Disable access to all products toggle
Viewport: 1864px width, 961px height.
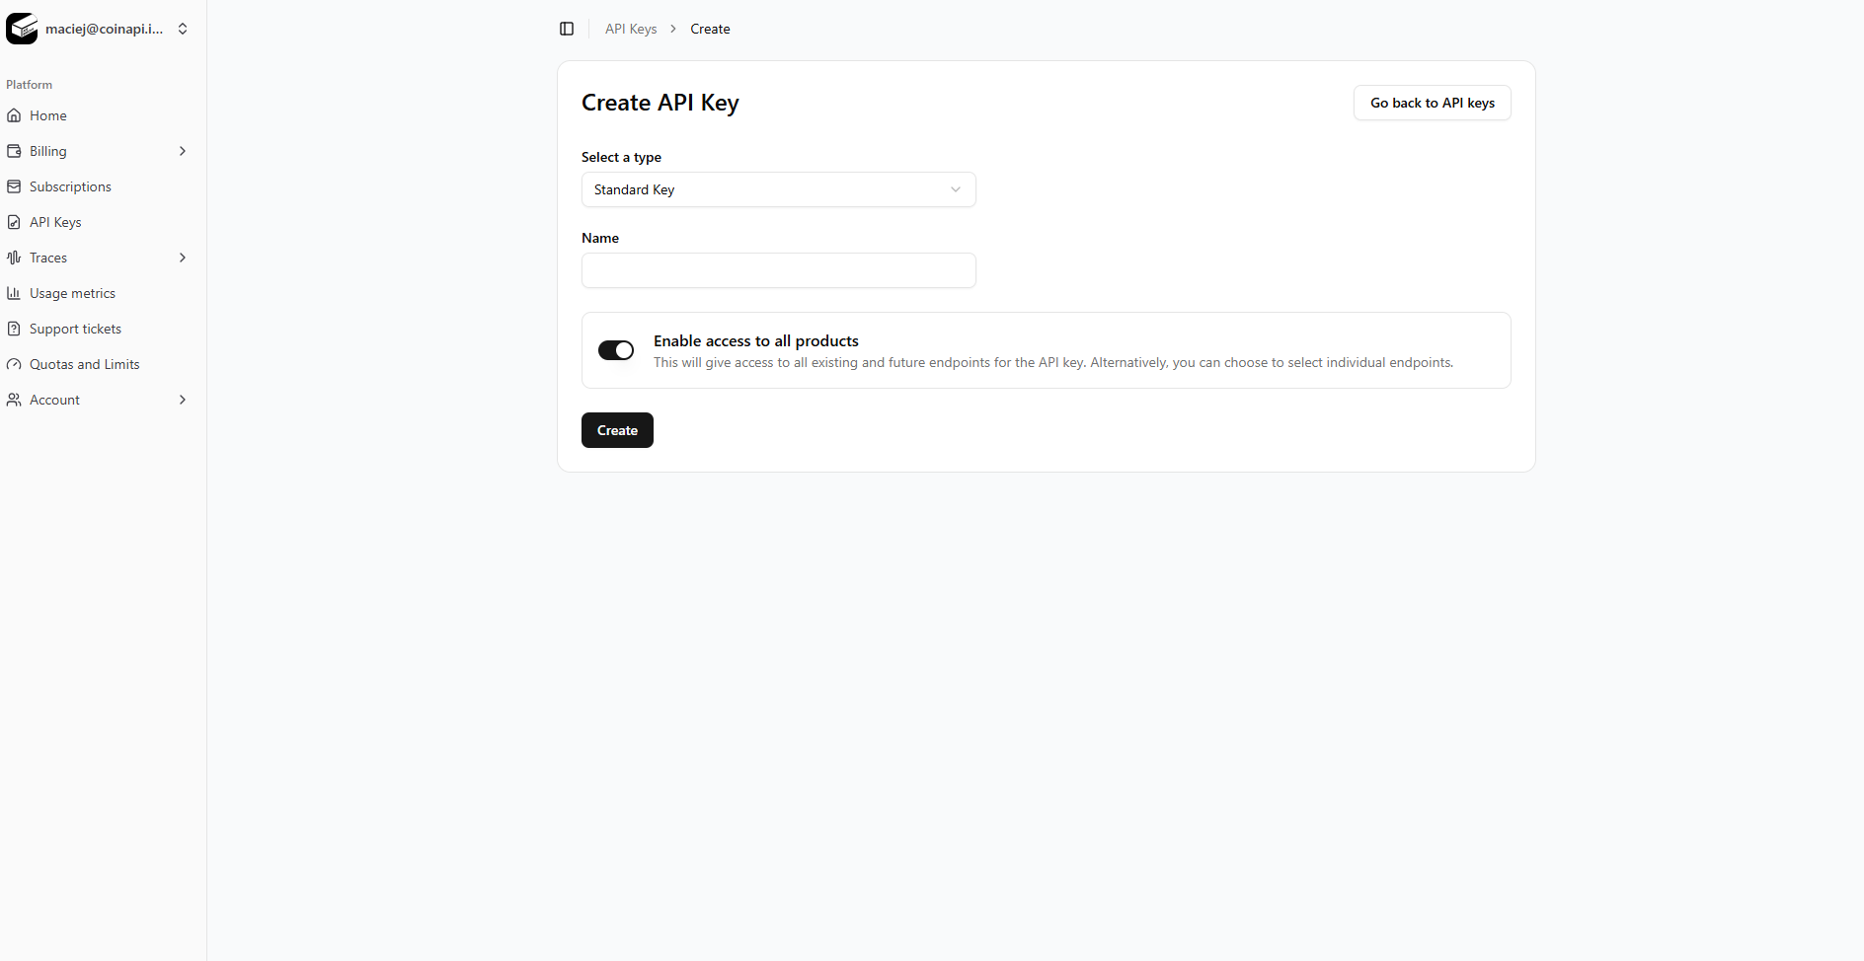(x=616, y=350)
